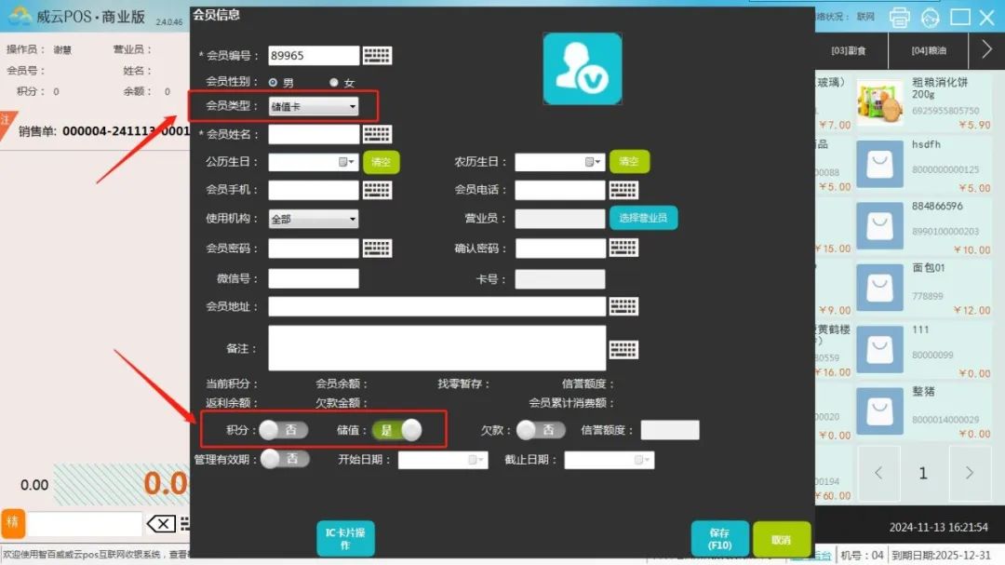The height and width of the screenshot is (565, 1005).
Task: Select female gender radio button
Action: pos(333,83)
